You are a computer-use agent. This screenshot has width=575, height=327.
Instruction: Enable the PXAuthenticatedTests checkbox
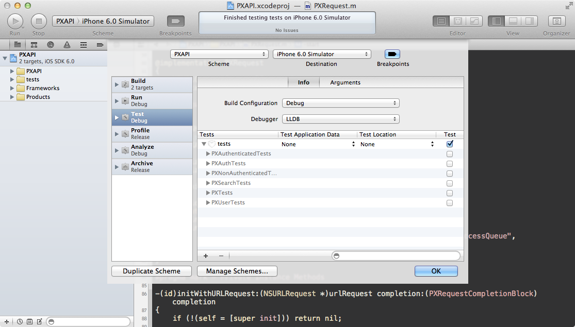pos(450,154)
